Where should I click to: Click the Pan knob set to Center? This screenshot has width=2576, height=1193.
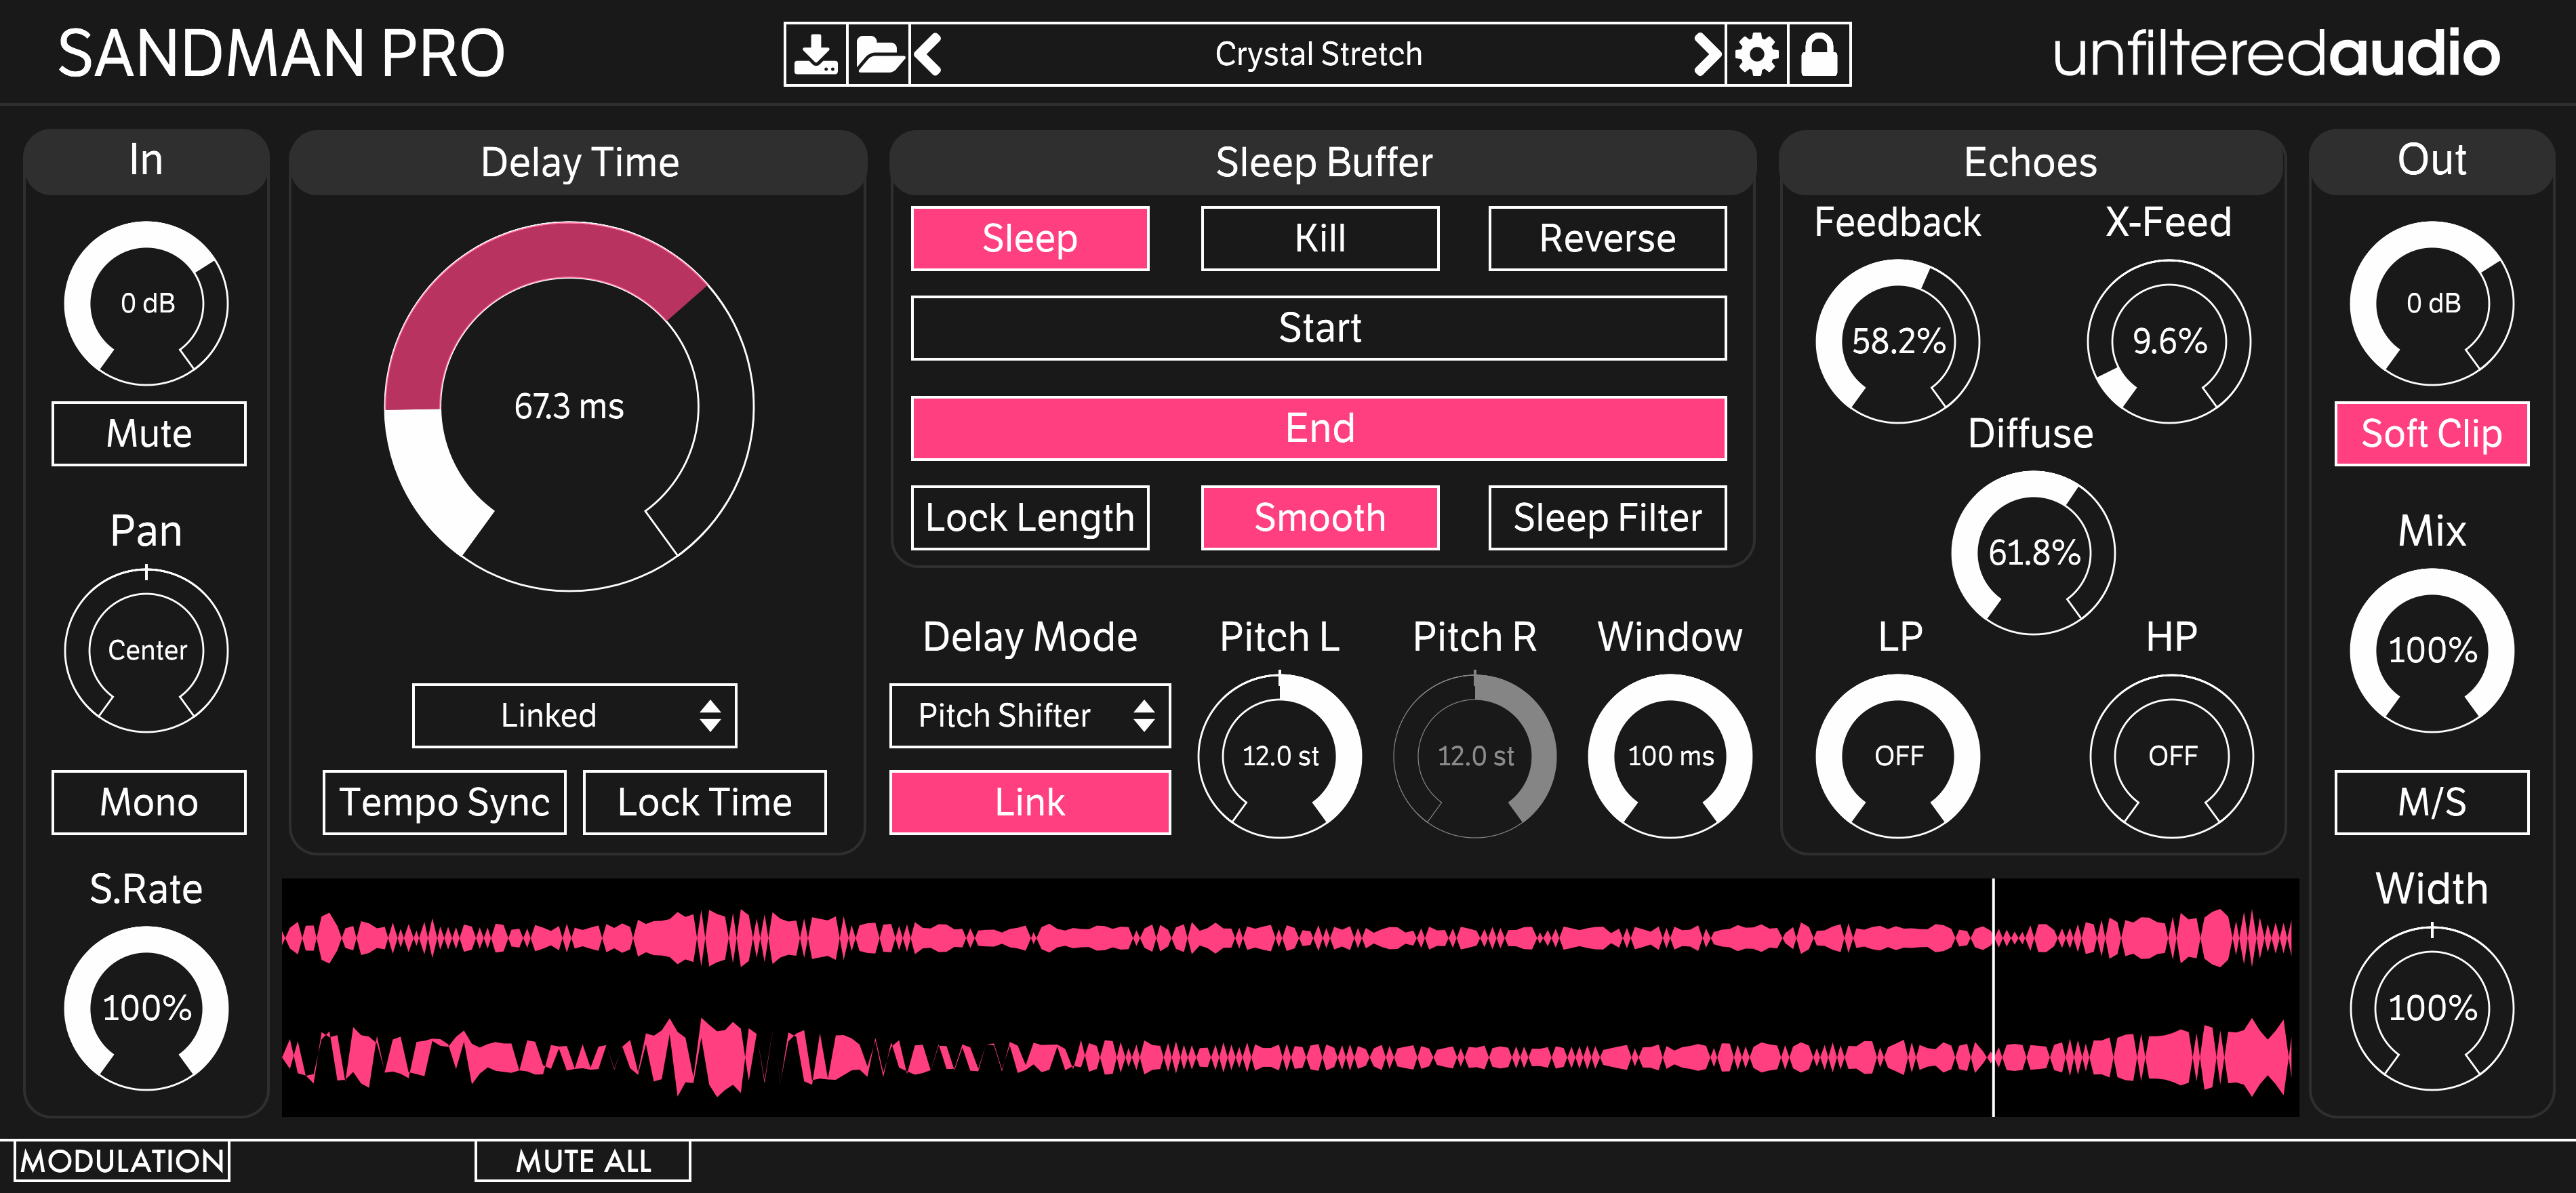coord(147,650)
